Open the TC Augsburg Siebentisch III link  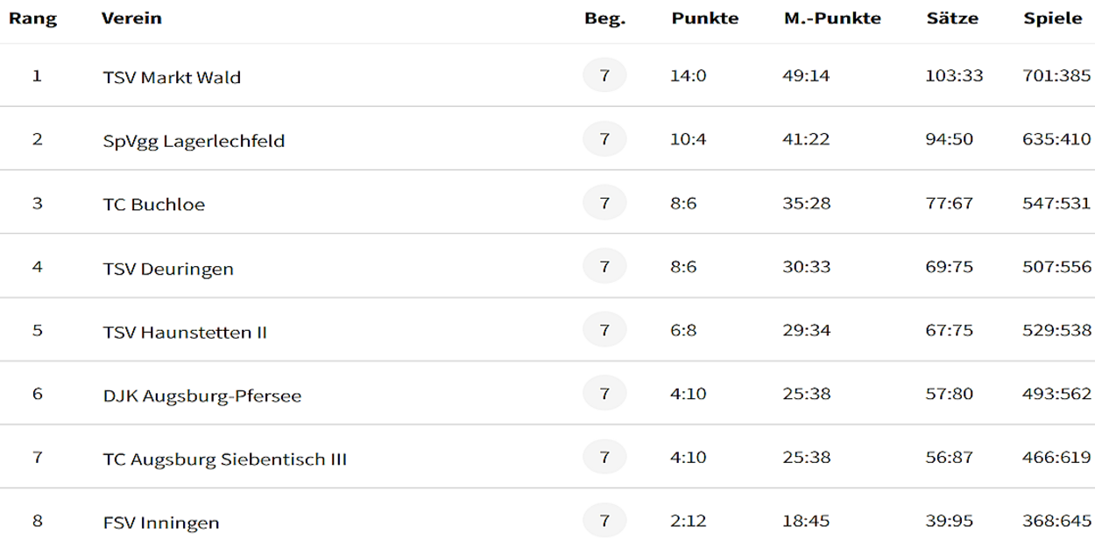pyautogui.click(x=225, y=459)
